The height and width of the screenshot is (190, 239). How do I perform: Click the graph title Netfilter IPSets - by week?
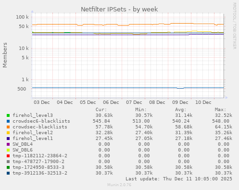pos(119,9)
